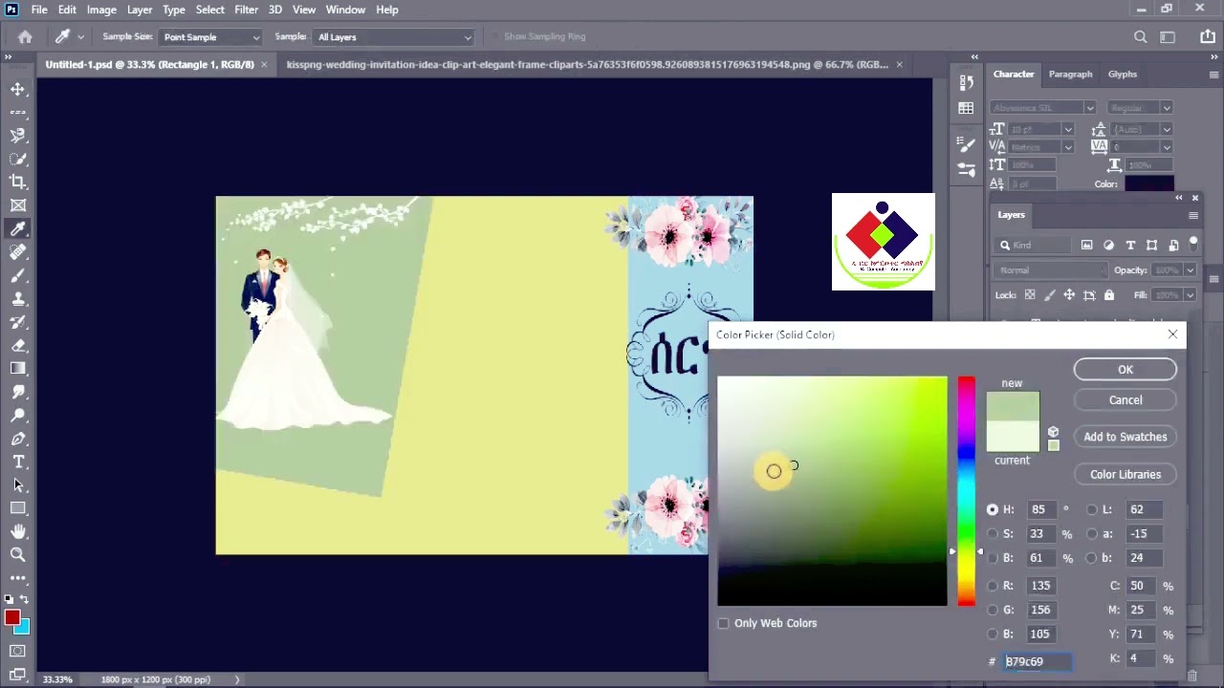The width and height of the screenshot is (1224, 688).
Task: Select the Brush tool
Action: click(x=18, y=275)
